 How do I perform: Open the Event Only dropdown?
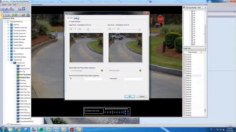205,48
